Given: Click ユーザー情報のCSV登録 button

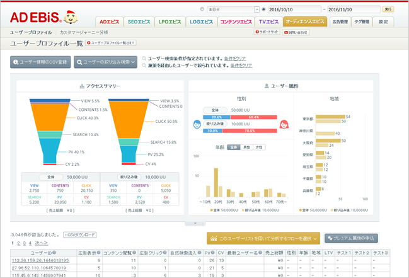Looking at the screenshot, I should [40, 62].
